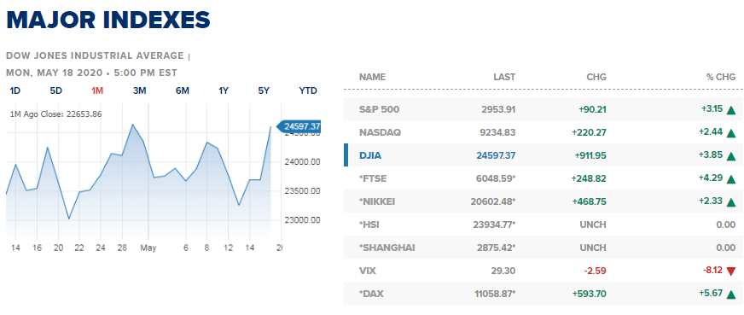Switch chart to 1D range
The width and height of the screenshot is (744, 315).
point(15,90)
